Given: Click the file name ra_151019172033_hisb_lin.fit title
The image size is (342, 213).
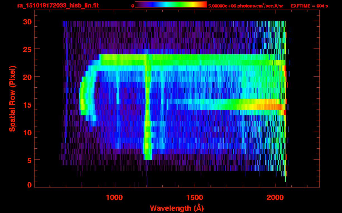Looking at the screenshot, I should (x=58, y=6).
